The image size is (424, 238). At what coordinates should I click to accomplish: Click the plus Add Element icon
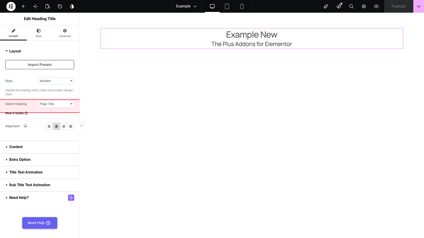point(23,6)
